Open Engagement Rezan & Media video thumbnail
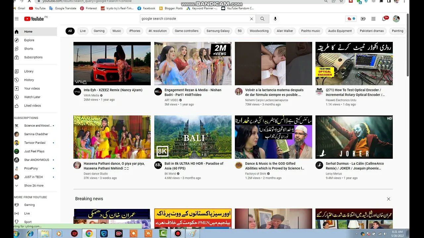The width and height of the screenshot is (424, 238). click(193, 63)
